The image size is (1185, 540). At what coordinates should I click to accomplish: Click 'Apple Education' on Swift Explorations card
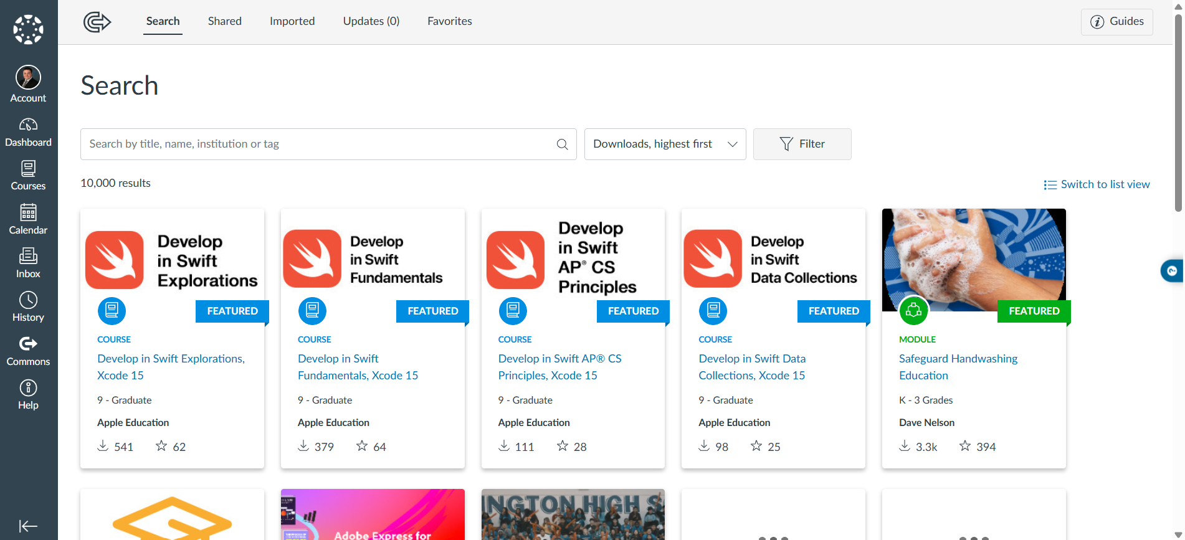[133, 422]
